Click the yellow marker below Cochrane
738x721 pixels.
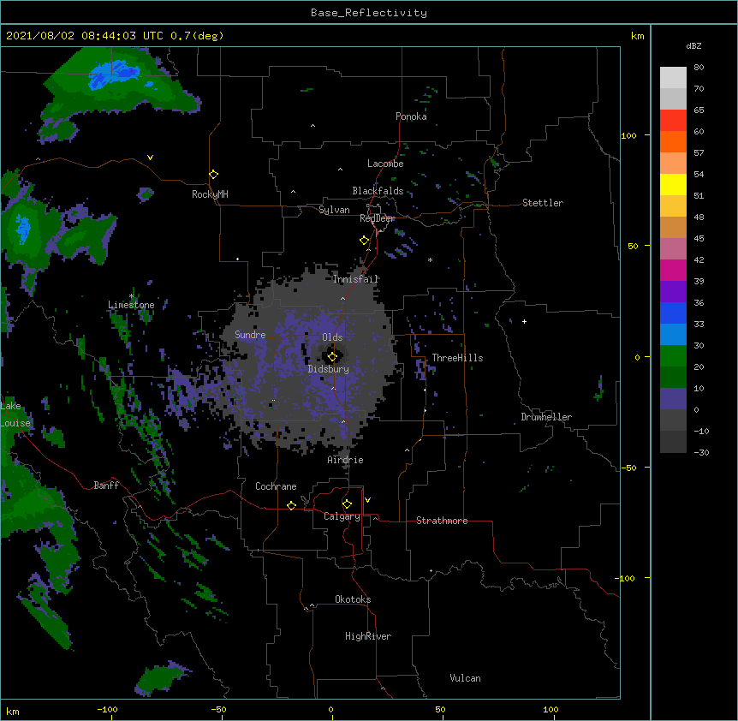pos(291,505)
